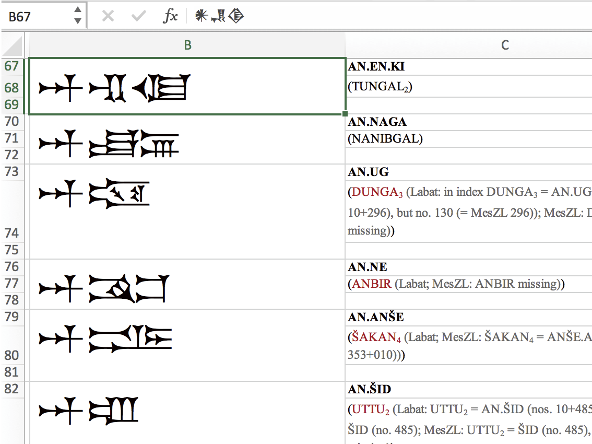592x444 pixels.
Task: Open the Name Box dropdown arrows
Action: [78, 16]
